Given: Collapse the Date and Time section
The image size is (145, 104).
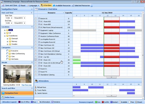Looking at the screenshot, I should point(32,13).
